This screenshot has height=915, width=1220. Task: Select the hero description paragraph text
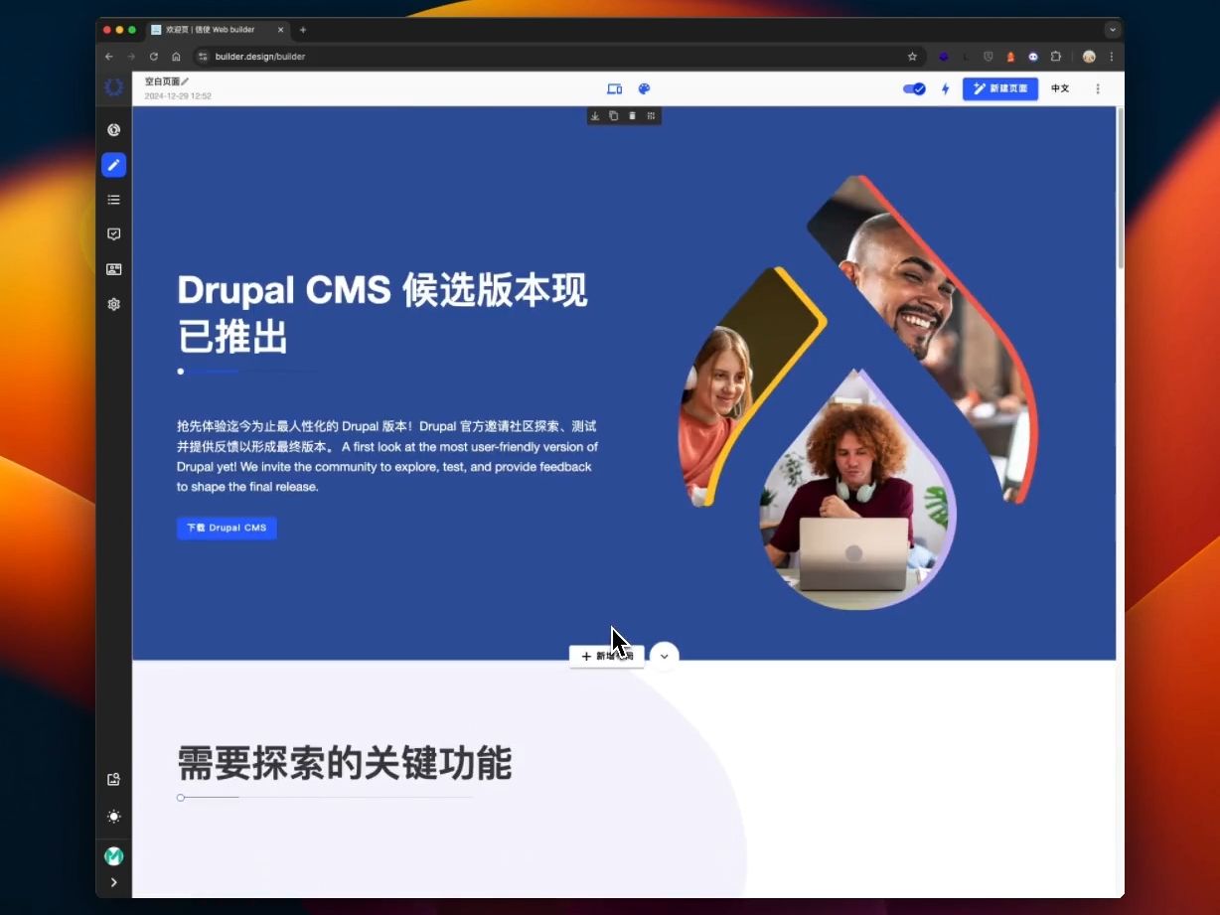click(387, 457)
